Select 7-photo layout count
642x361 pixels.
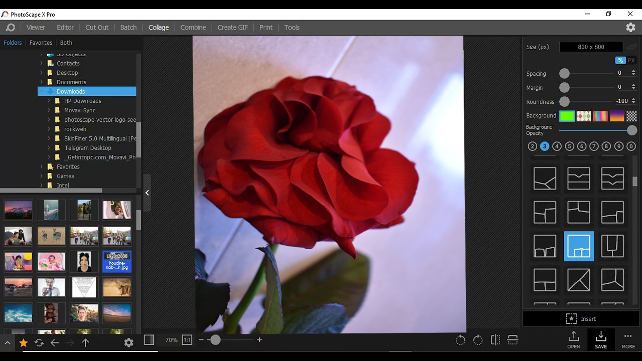(594, 146)
